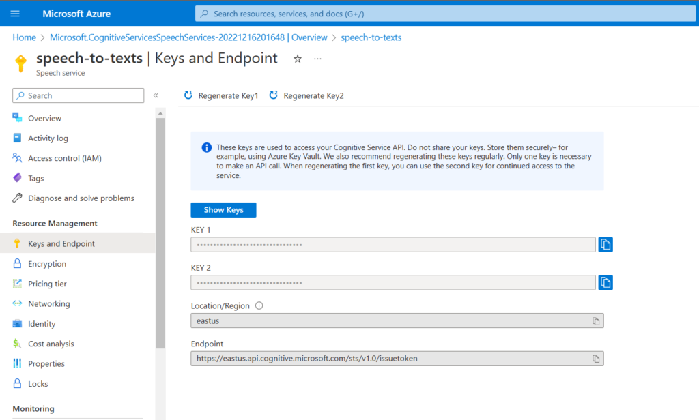
Task: Focus the sidebar Search field
Action: tap(79, 95)
